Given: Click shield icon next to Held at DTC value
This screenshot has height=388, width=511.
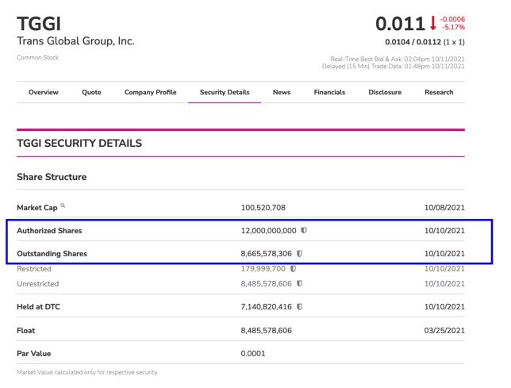Looking at the screenshot, I should click(299, 306).
